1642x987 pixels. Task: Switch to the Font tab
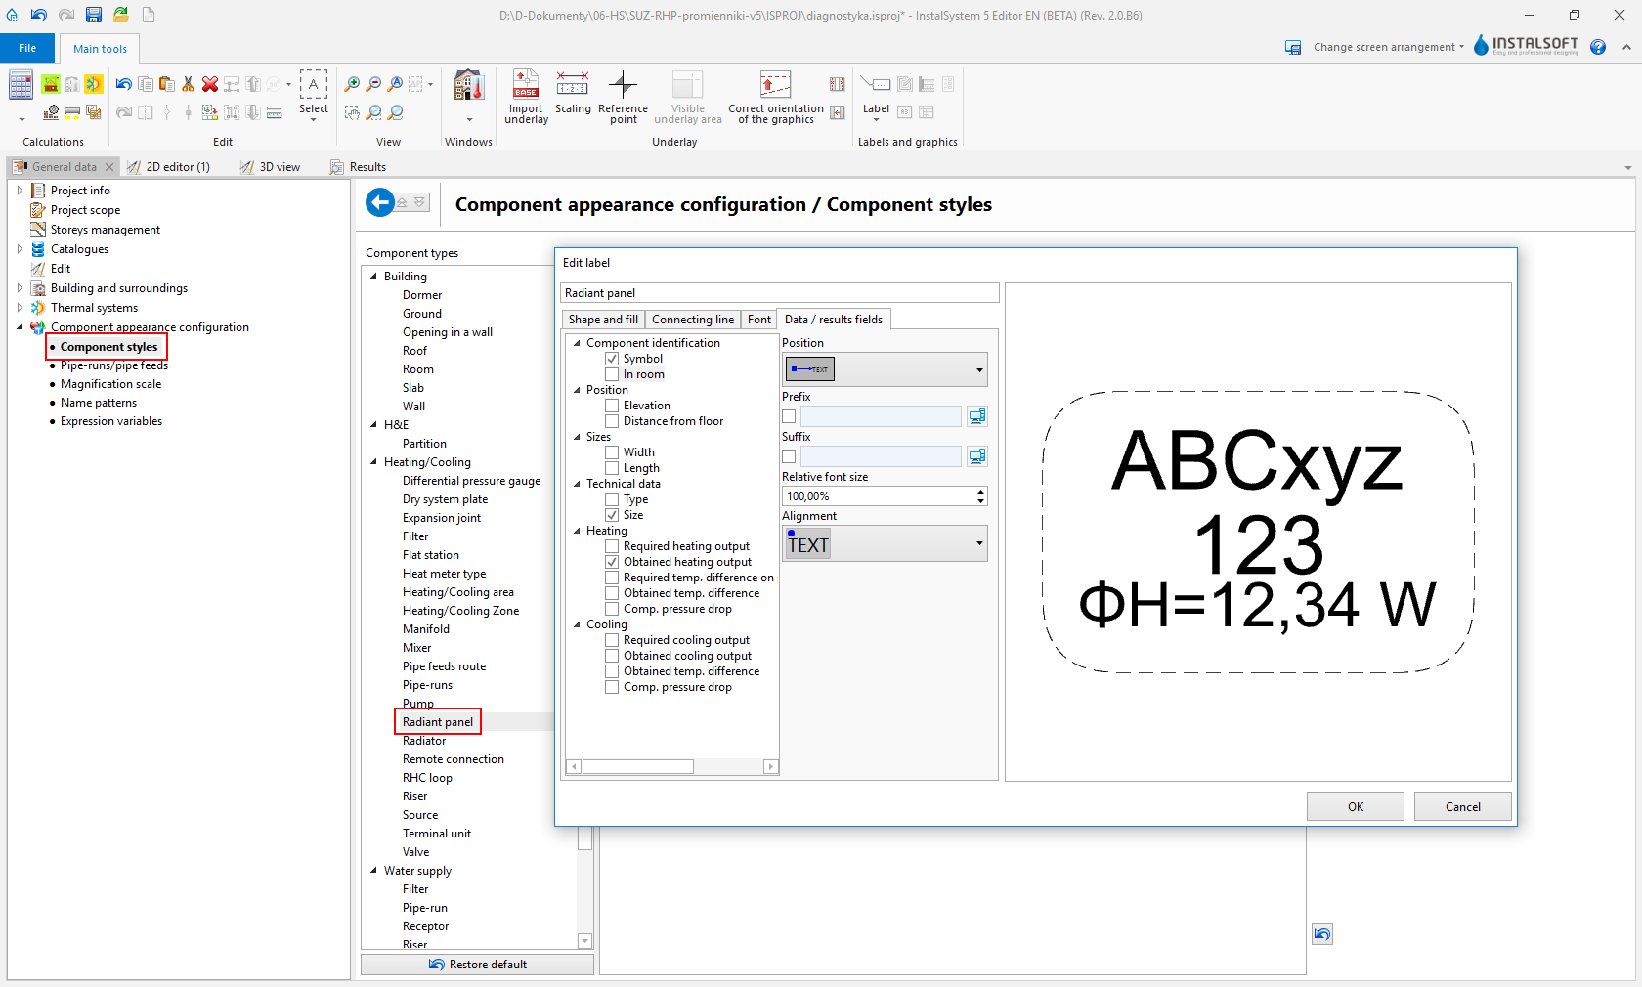758,320
